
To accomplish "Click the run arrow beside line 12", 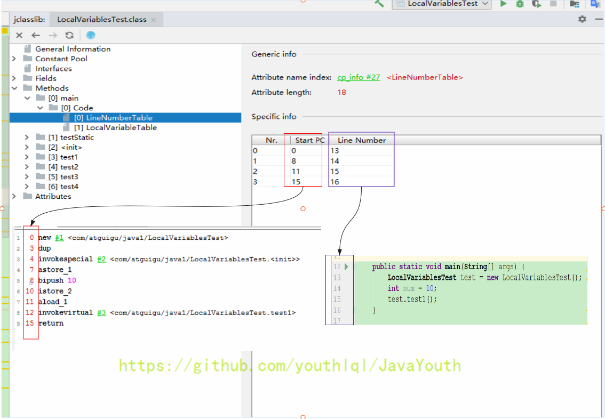I will point(346,267).
